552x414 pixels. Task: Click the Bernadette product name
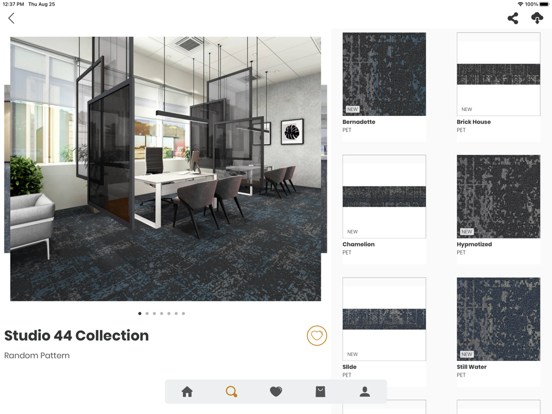click(359, 122)
